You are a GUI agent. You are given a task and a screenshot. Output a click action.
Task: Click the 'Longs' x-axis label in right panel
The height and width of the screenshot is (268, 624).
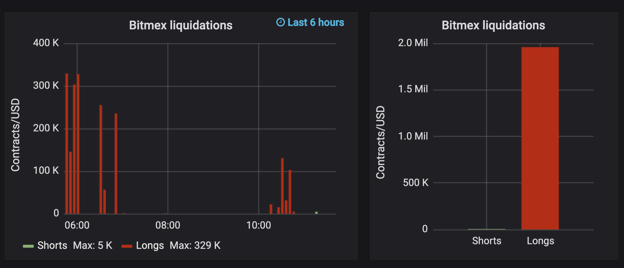[541, 241]
